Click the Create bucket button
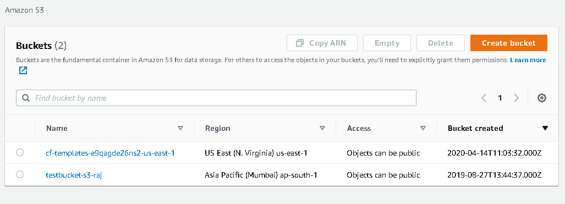 (509, 43)
